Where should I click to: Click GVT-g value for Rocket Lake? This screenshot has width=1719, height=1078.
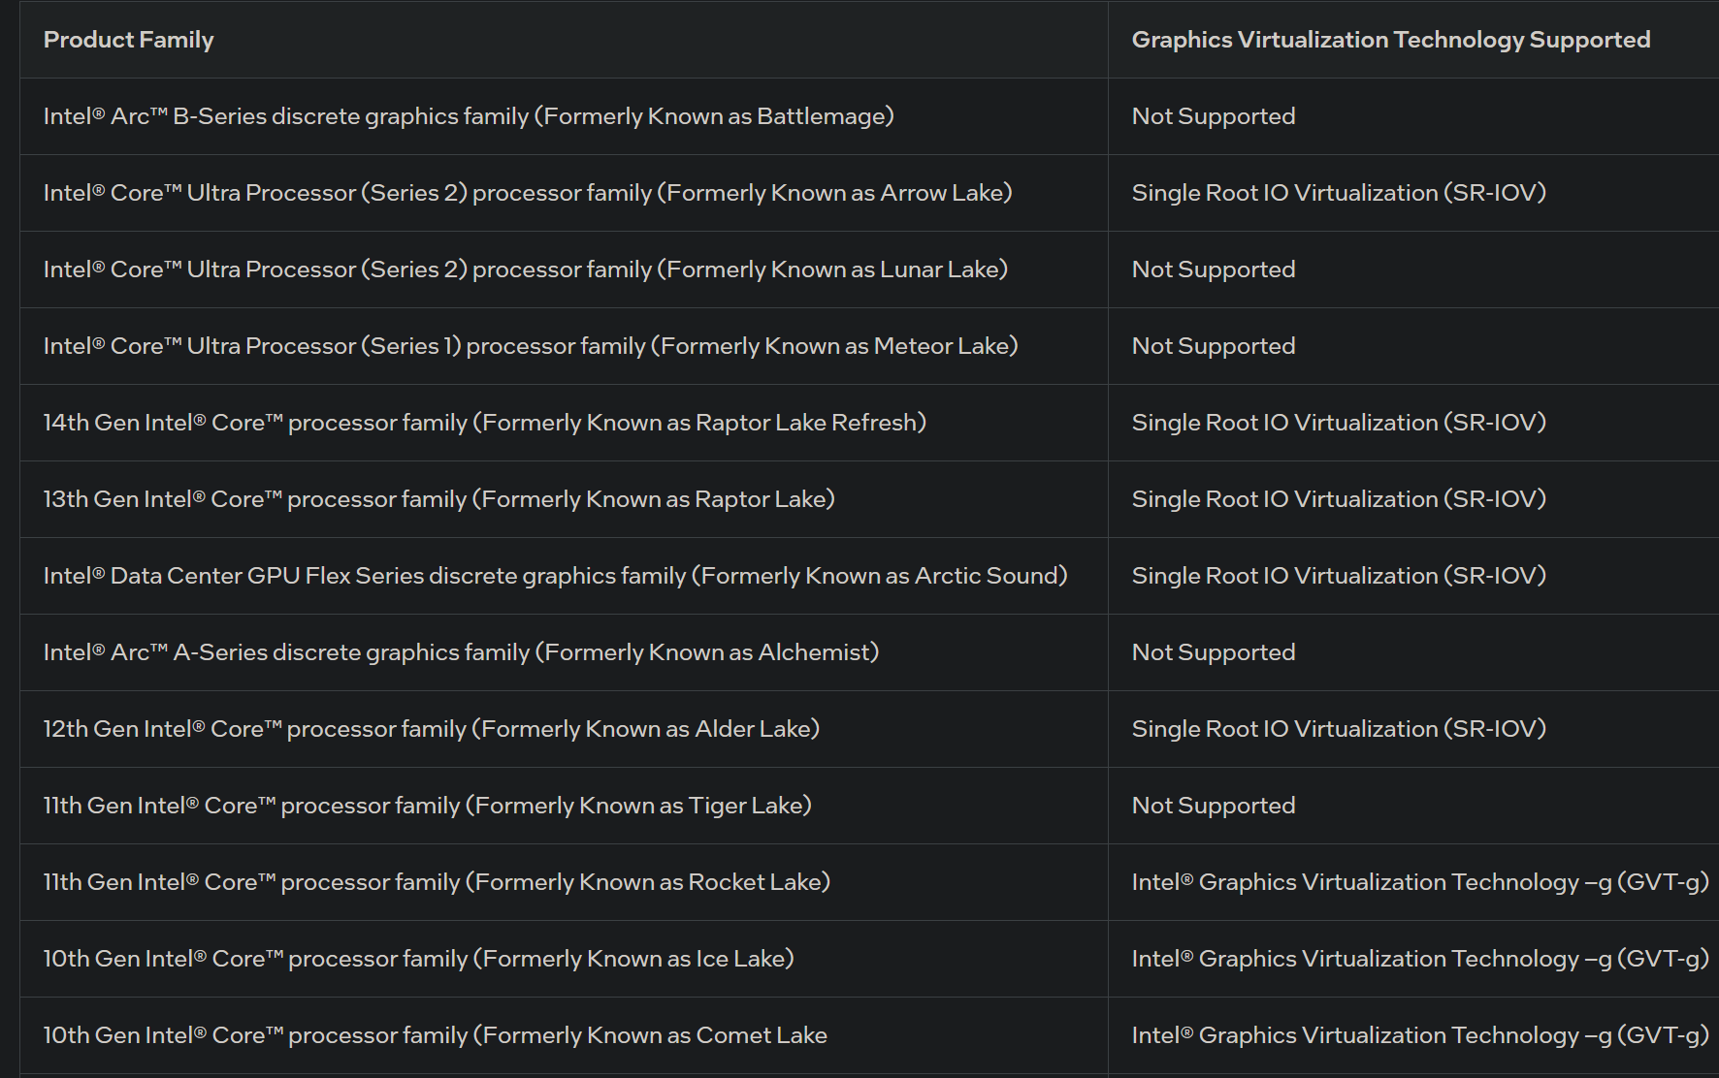pyautogui.click(x=1420, y=882)
